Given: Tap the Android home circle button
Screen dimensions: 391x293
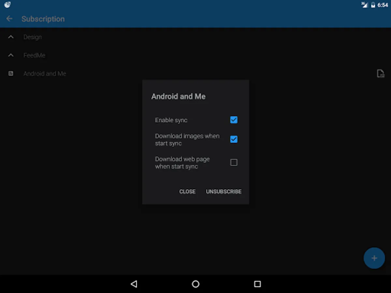Looking at the screenshot, I should coord(195,284).
